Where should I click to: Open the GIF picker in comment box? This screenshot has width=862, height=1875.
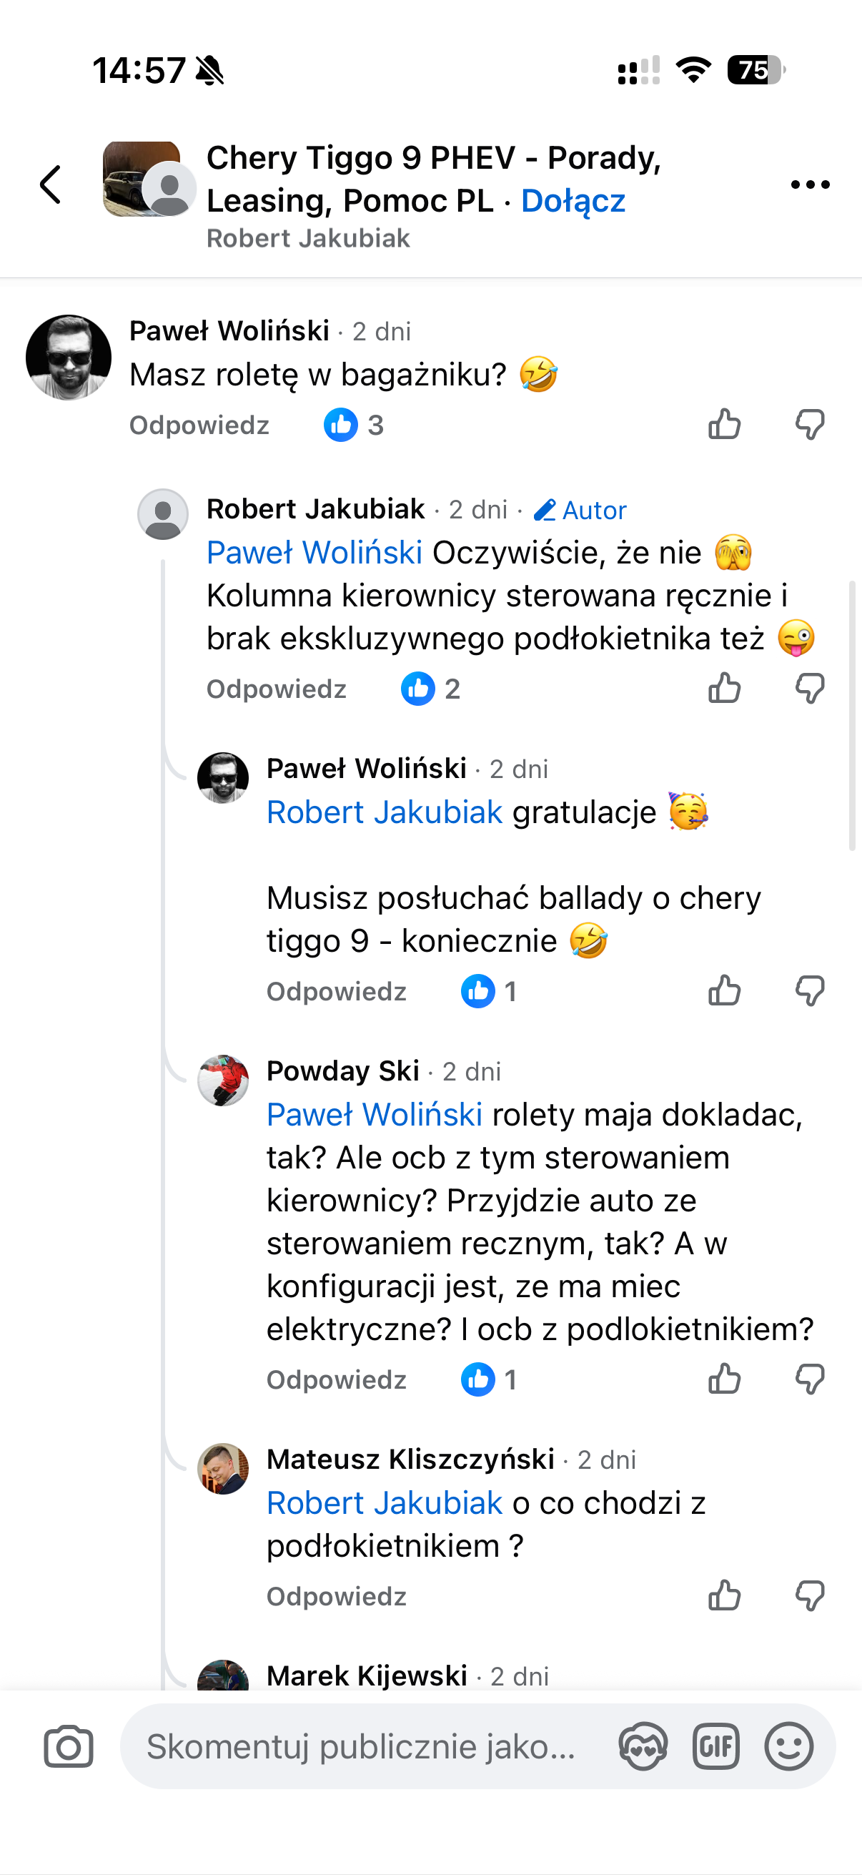pyautogui.click(x=715, y=1746)
